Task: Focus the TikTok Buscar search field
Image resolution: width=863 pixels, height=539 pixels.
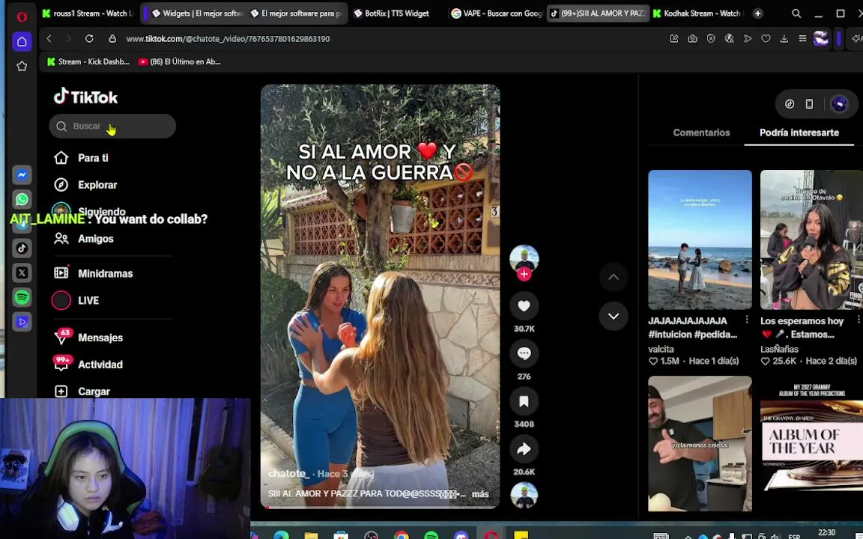Action: coord(112,126)
